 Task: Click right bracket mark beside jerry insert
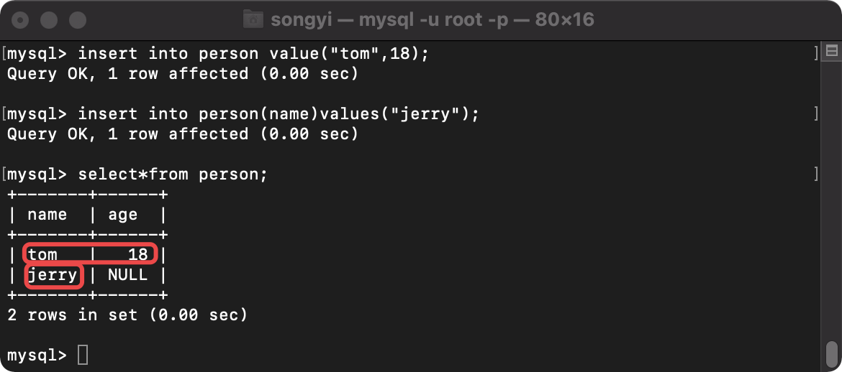tap(816, 113)
